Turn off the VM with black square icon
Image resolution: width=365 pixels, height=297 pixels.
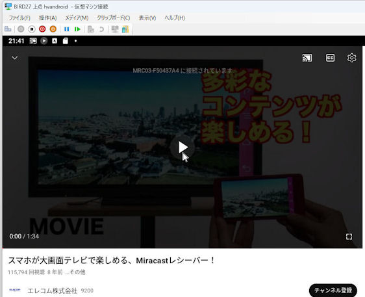32,29
